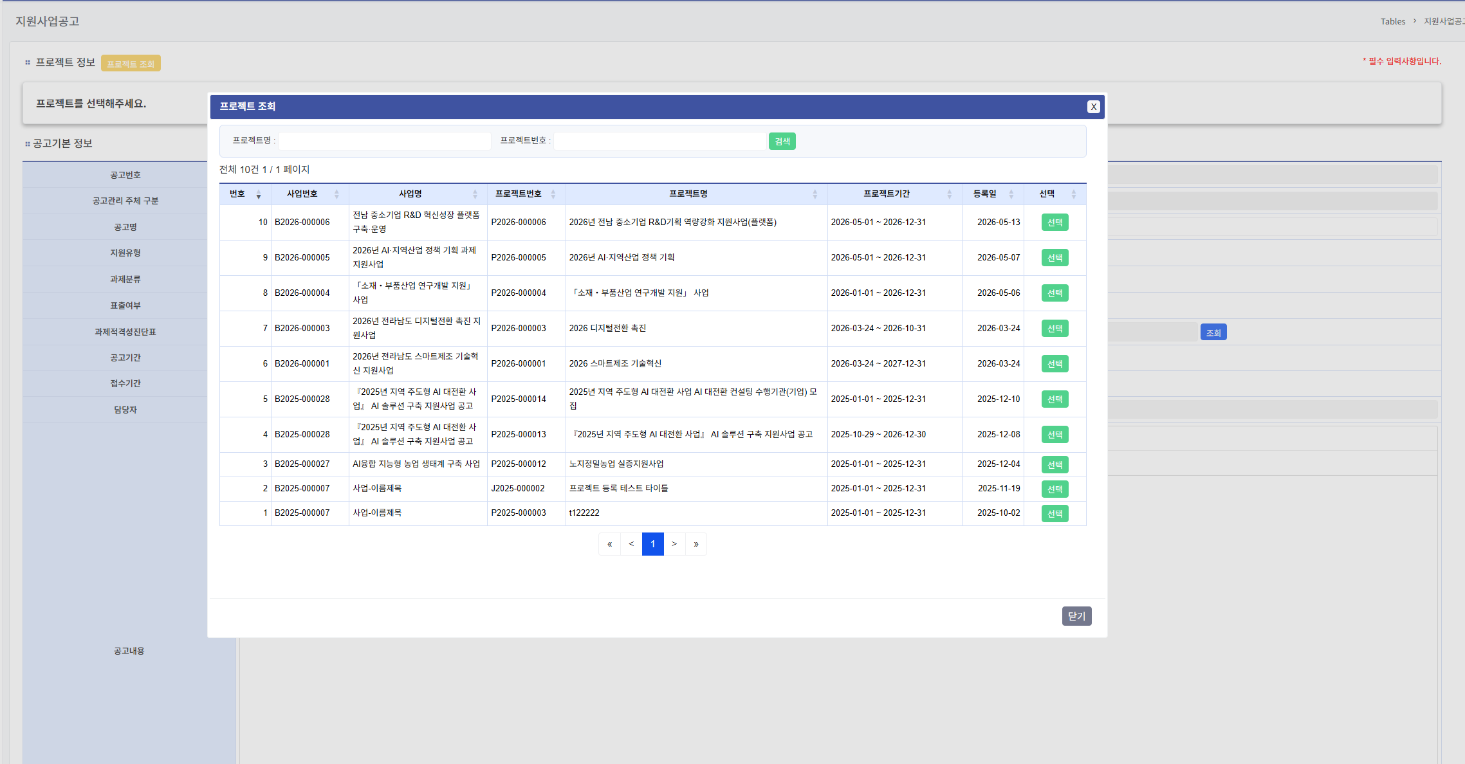Sort table by 등록일 column arrow
1465x764 pixels.
[x=1011, y=194]
